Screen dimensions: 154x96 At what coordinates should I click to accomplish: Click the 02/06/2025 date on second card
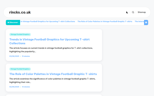coord(14,87)
